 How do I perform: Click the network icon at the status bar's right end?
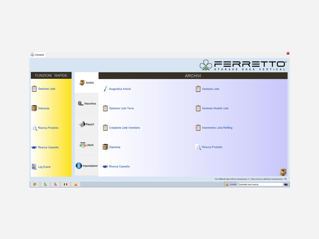(x=286, y=184)
